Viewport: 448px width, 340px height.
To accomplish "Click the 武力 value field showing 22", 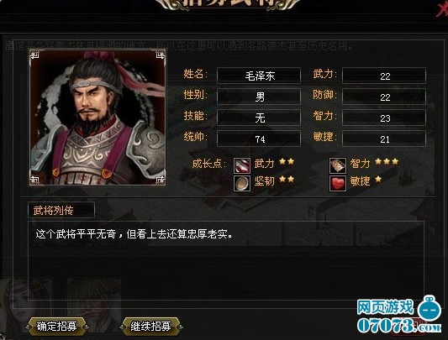I will [384, 76].
